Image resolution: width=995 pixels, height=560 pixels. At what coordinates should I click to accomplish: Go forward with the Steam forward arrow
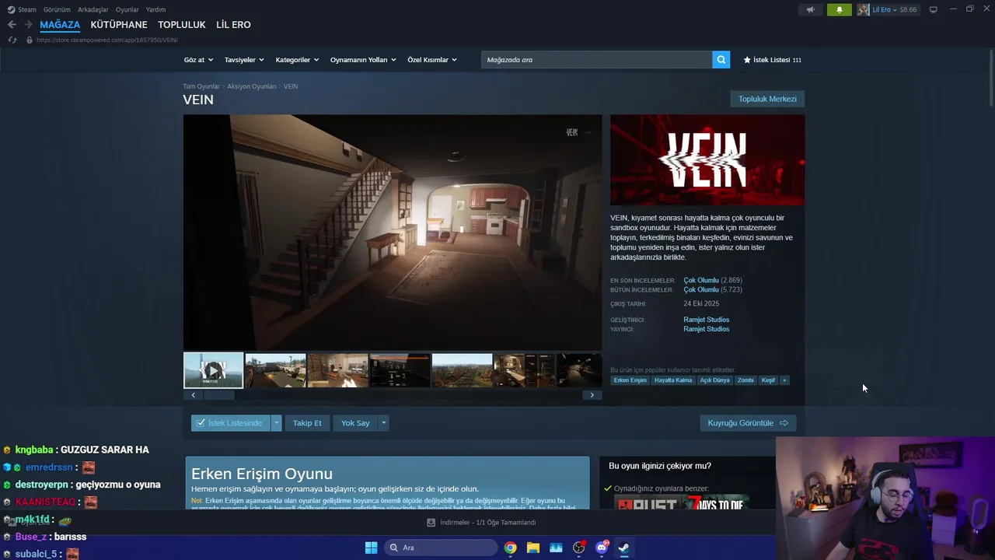[x=28, y=25]
